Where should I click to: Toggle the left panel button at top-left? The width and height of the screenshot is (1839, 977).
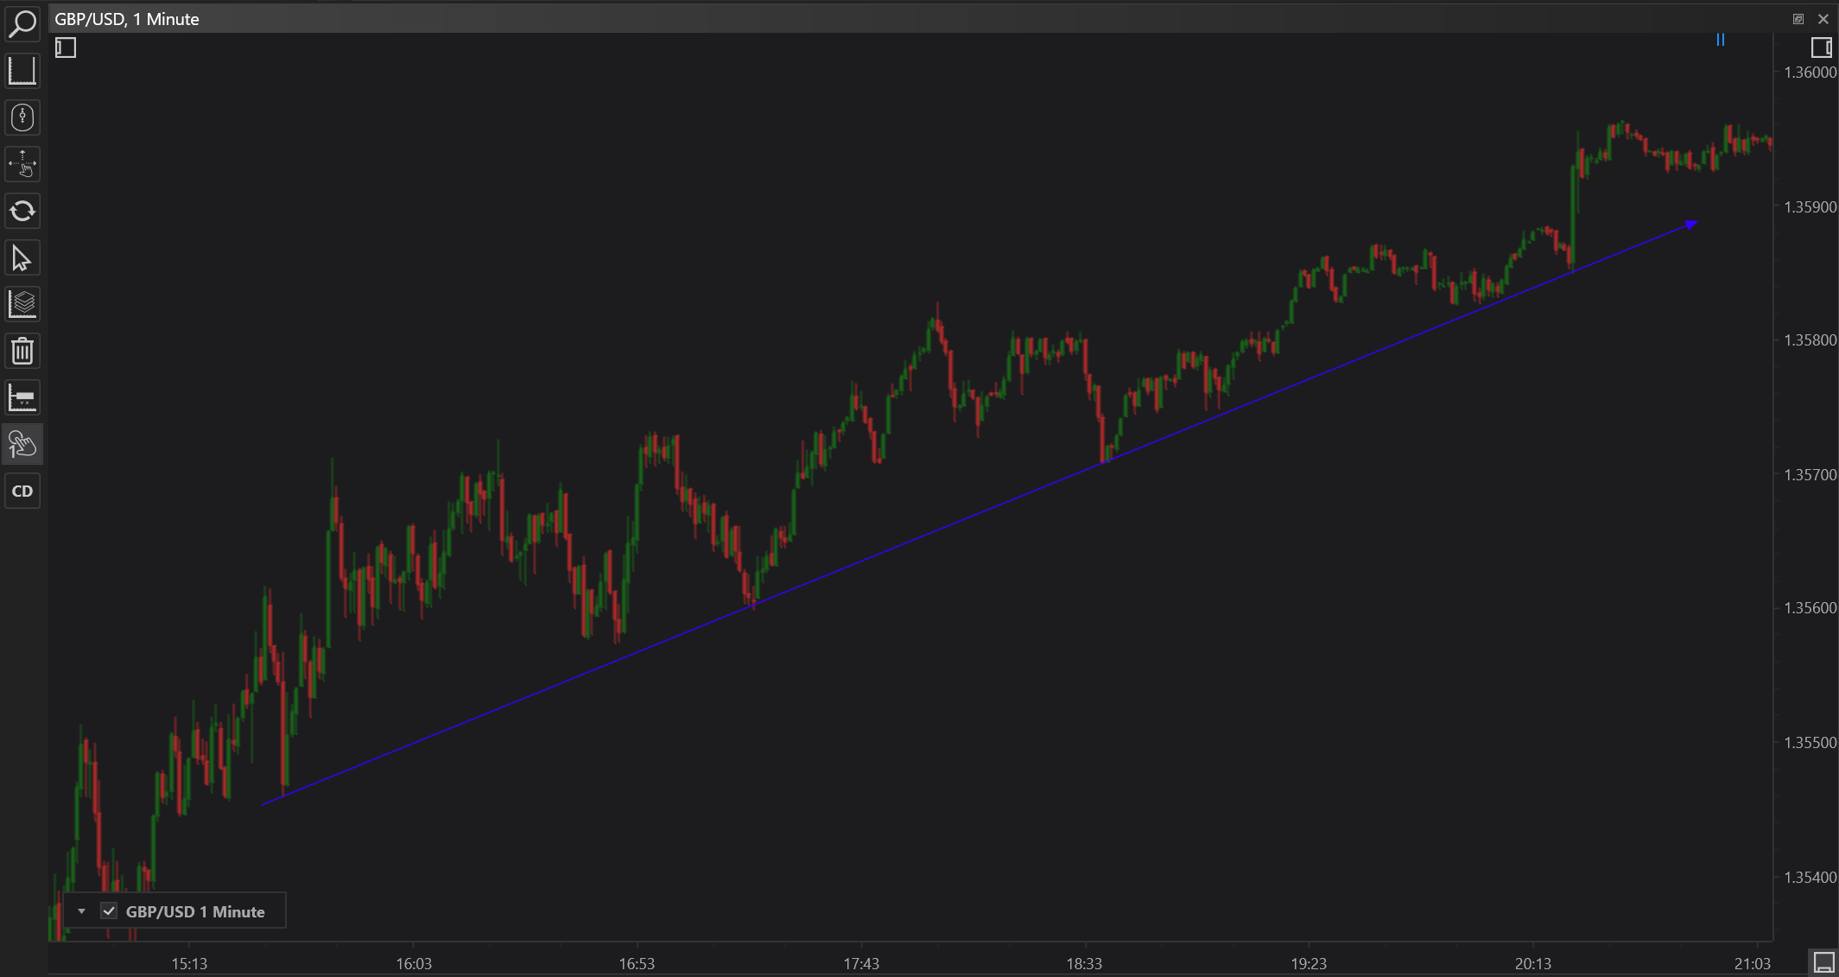coord(66,48)
